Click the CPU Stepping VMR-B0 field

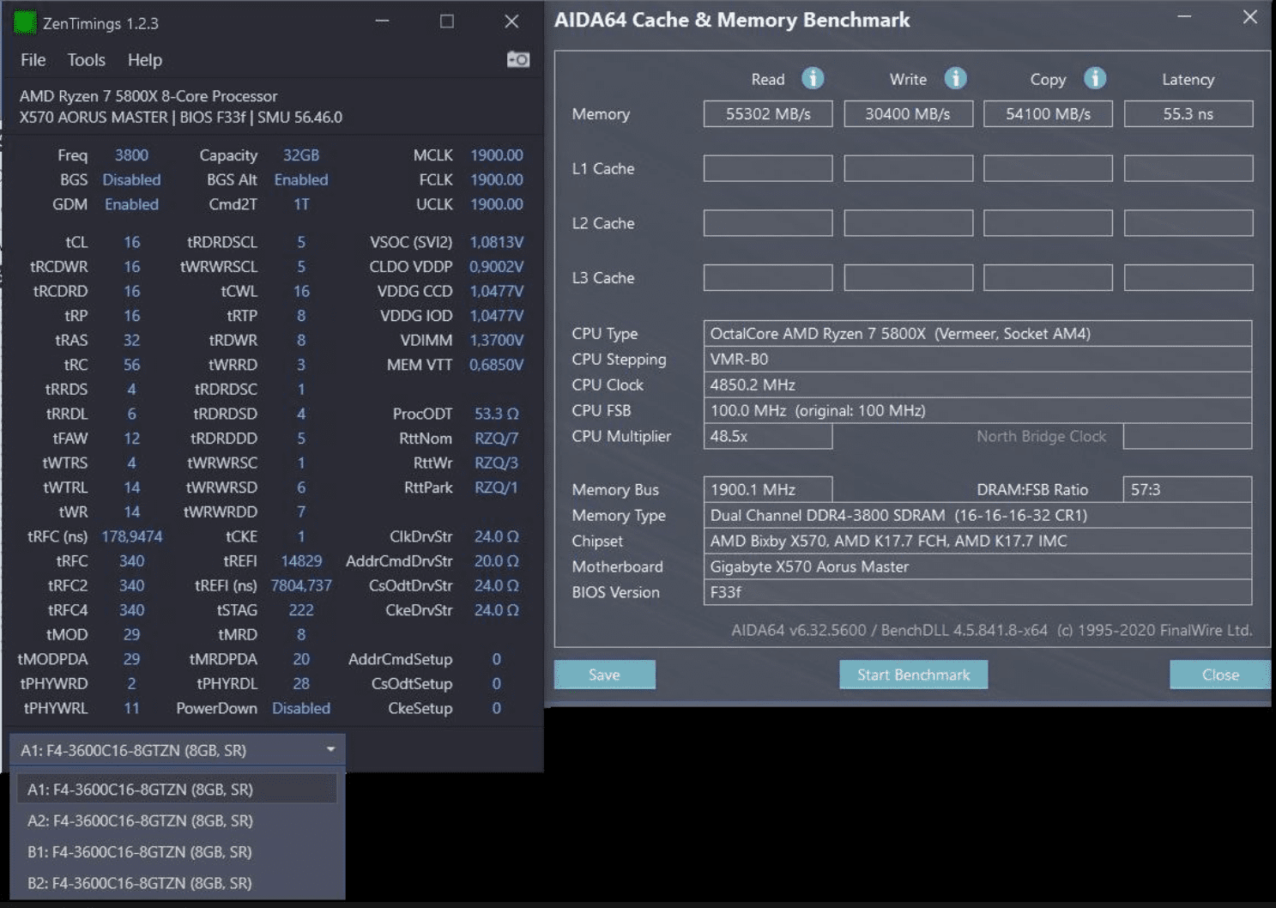coord(977,359)
